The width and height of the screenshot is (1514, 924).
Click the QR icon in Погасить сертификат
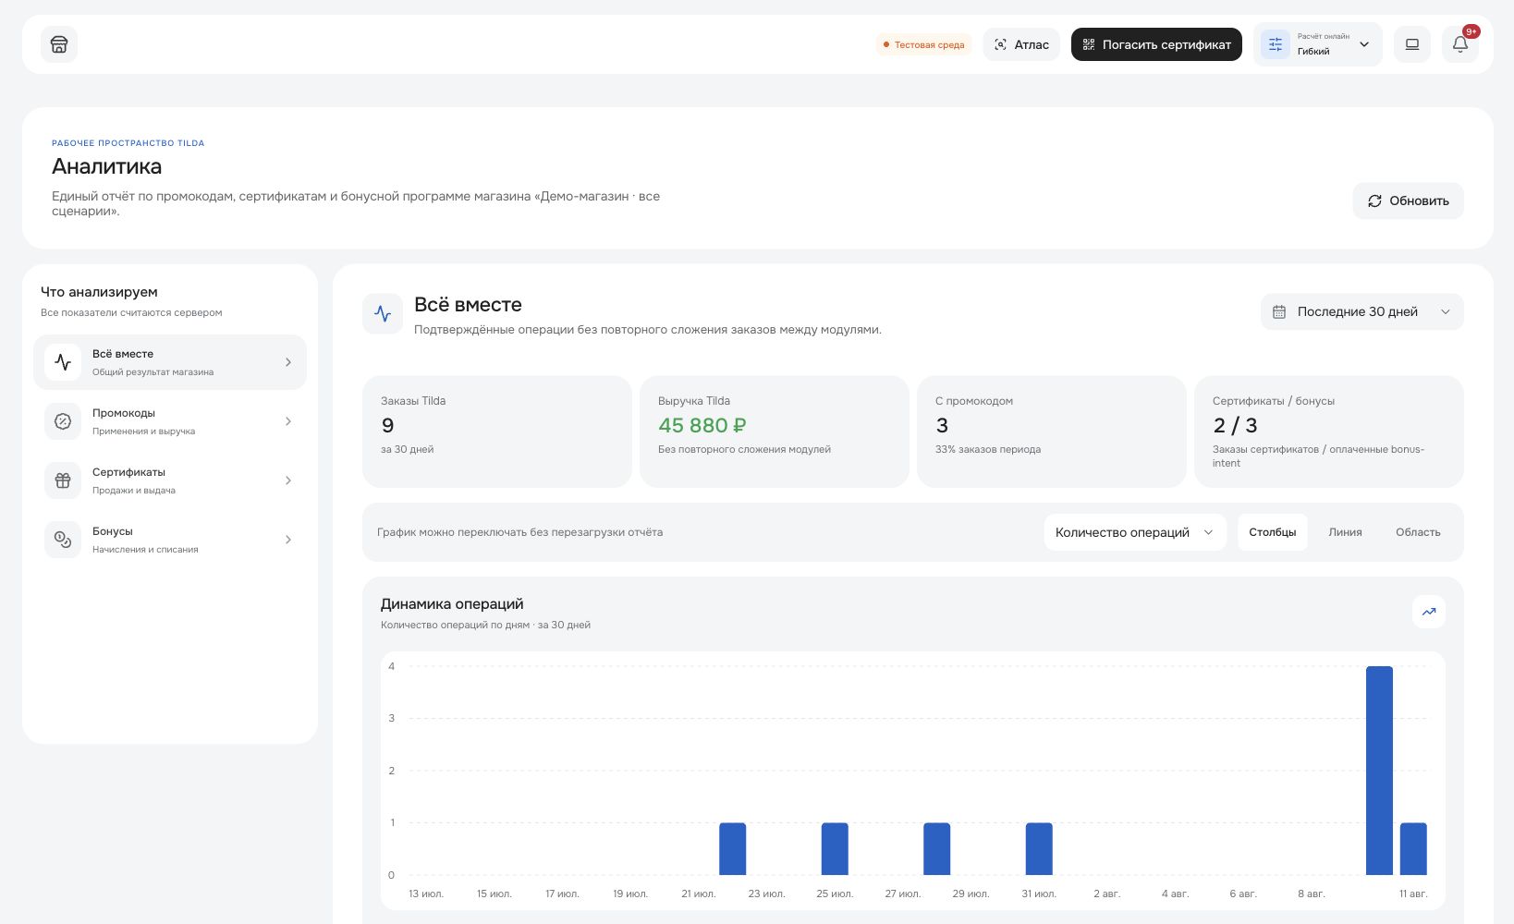1089,44
